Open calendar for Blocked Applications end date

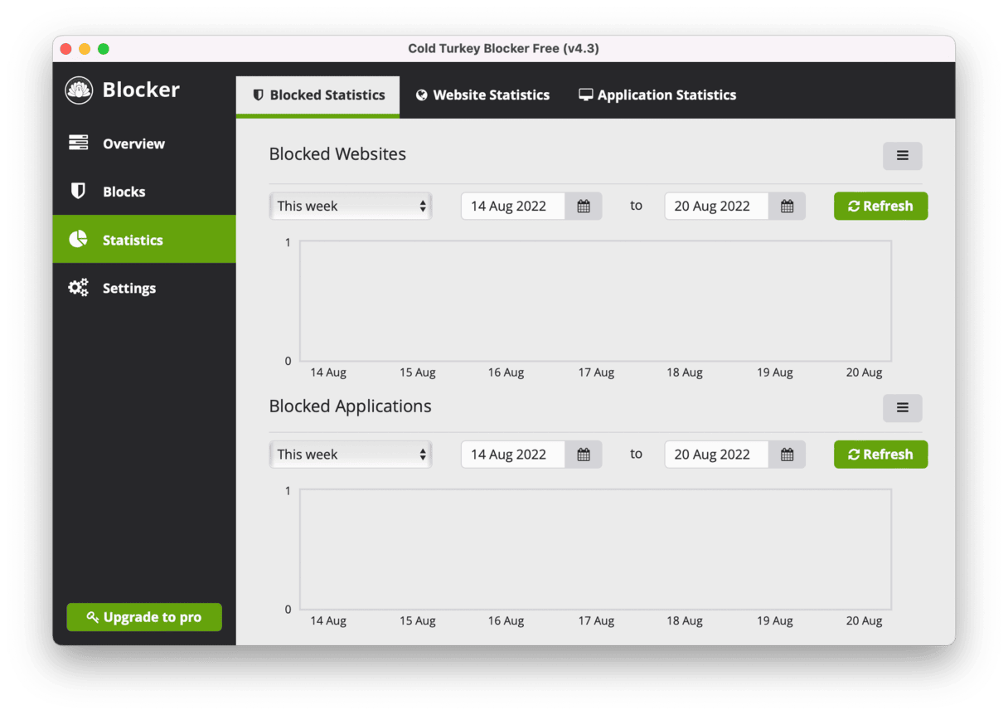click(x=787, y=455)
